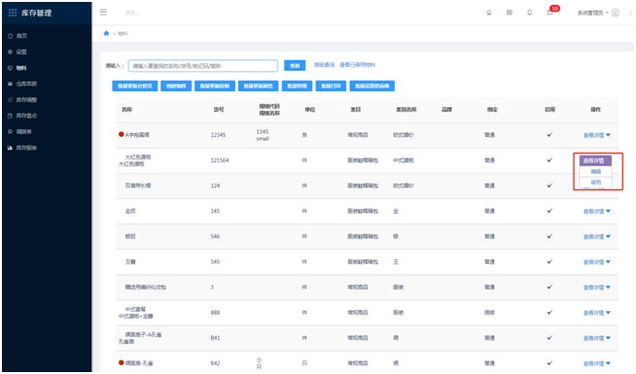Image resolution: width=636 pixels, height=374 pixels.
Task: Choose 查看详情 in the open action menu
Action: point(595,161)
